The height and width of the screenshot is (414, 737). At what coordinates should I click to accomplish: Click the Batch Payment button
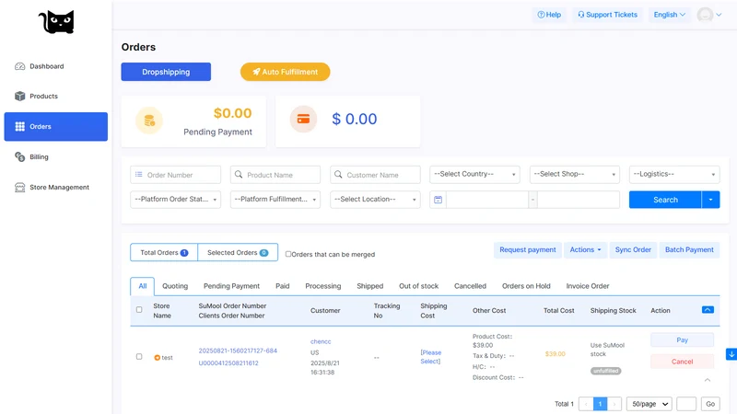tap(689, 249)
